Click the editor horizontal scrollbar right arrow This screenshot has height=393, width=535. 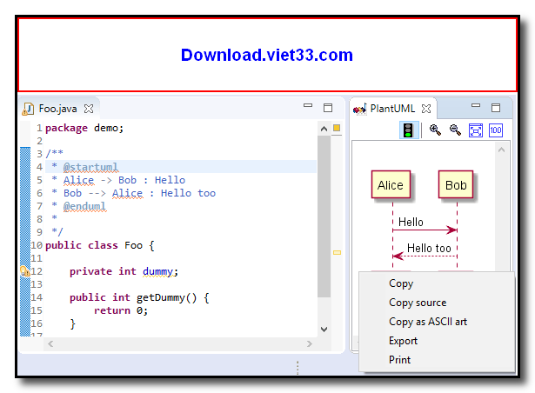(x=311, y=343)
